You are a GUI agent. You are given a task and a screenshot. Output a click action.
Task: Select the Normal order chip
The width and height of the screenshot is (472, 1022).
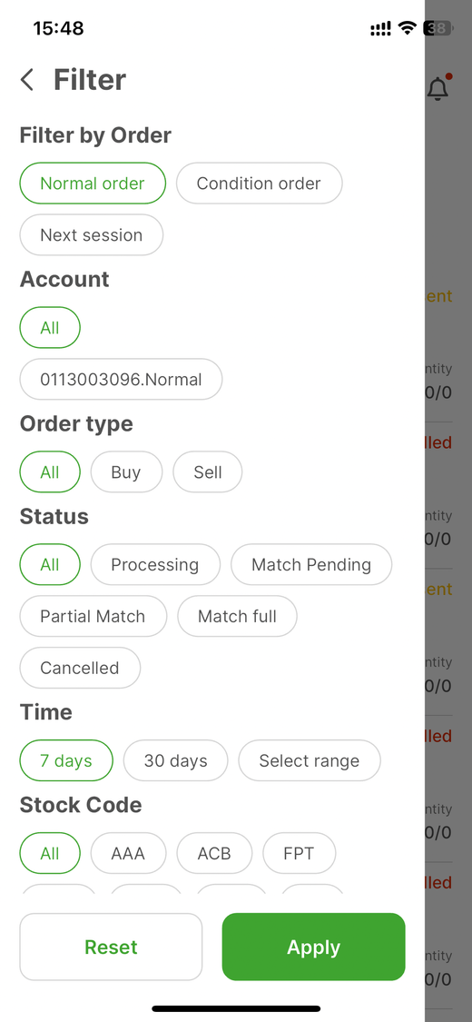pyautogui.click(x=93, y=184)
